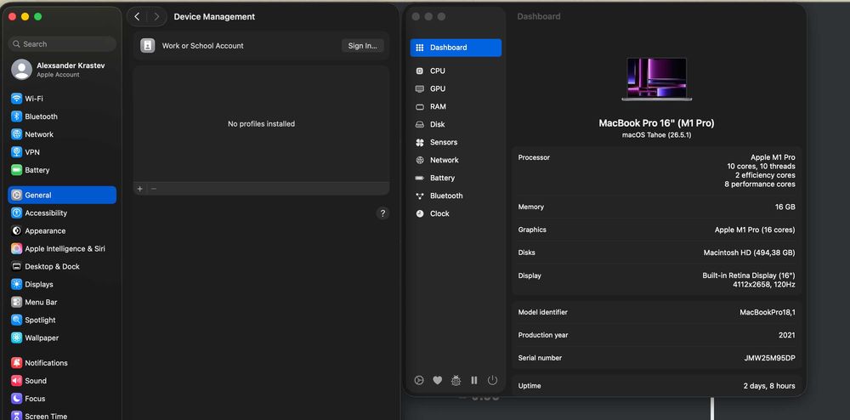Image resolution: width=850 pixels, height=420 pixels.
Task: Click Sign In for Work or School Account
Action: (x=363, y=46)
